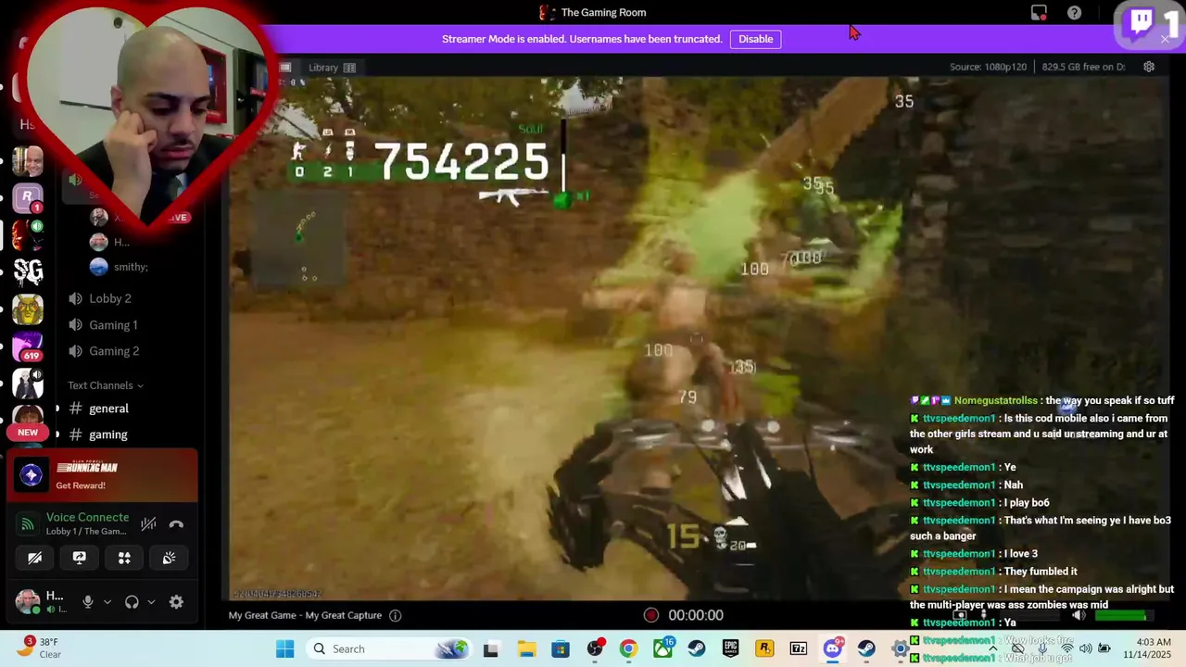
Task: Switch to Discord taskbar icon
Action: [833, 648]
